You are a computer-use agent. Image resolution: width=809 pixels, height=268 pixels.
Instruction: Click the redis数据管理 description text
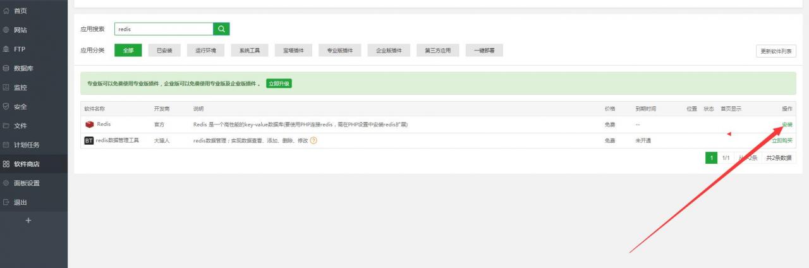pos(250,140)
